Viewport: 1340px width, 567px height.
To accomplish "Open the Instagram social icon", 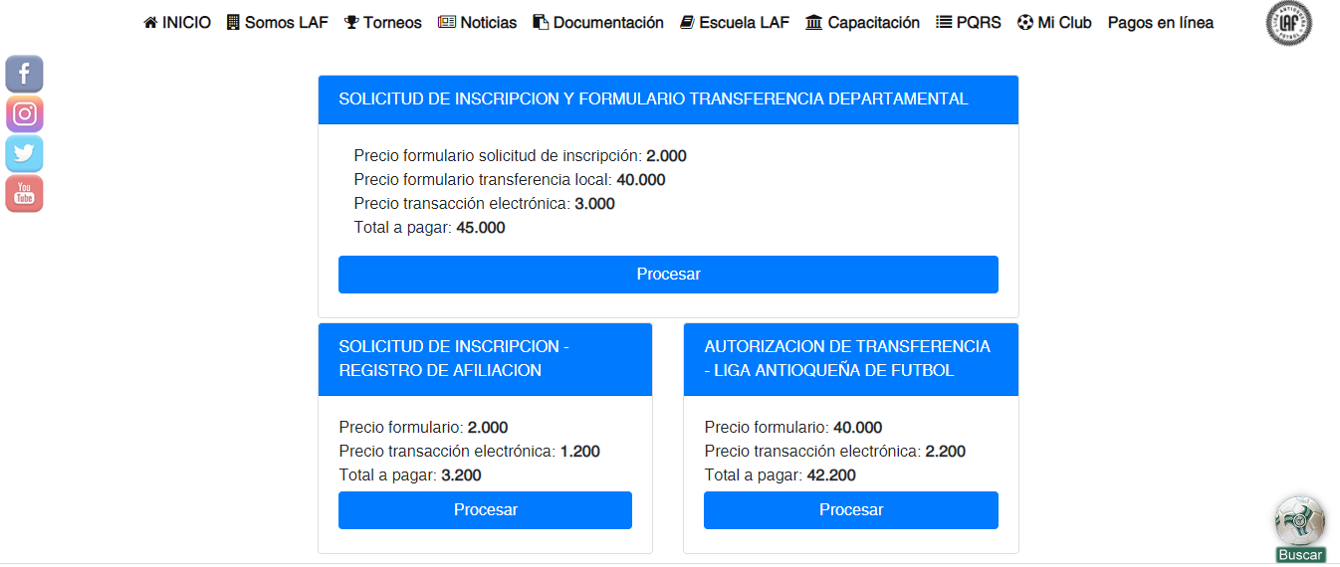I will coord(25,113).
